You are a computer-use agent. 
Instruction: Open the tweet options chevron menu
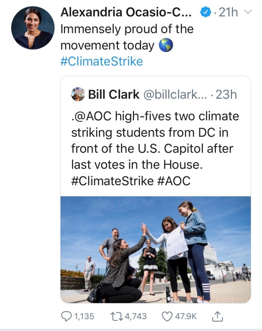(247, 13)
